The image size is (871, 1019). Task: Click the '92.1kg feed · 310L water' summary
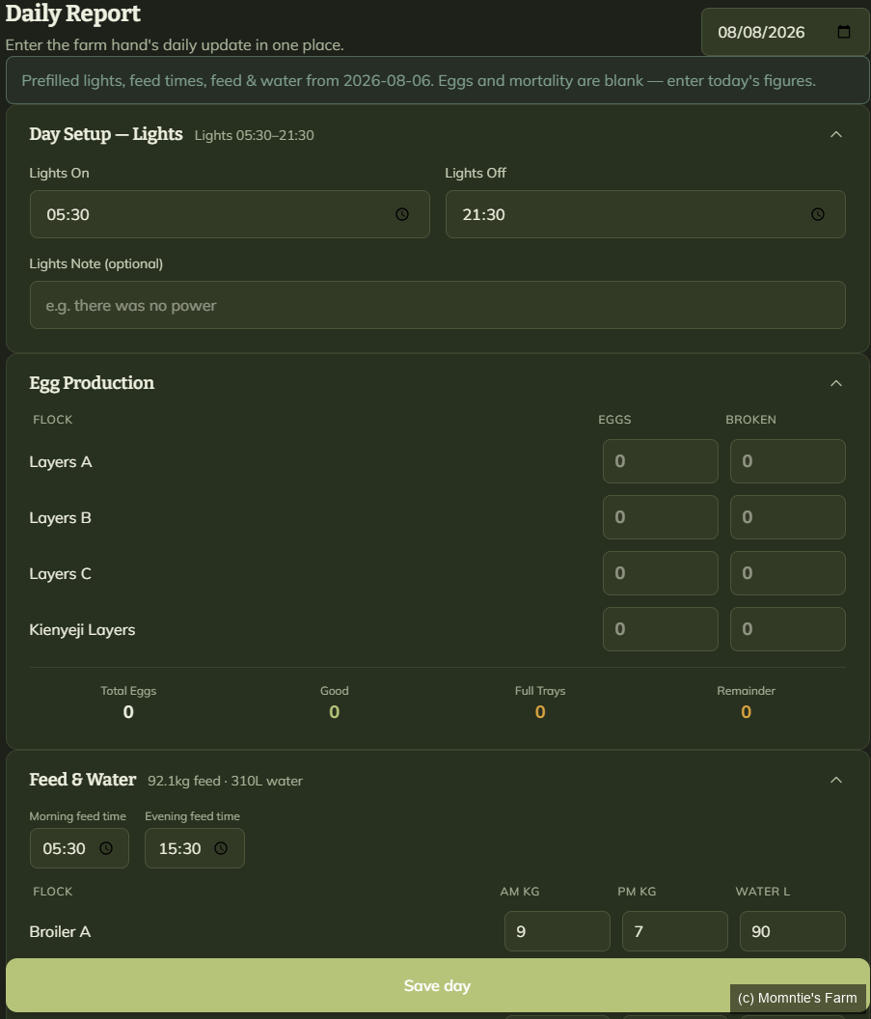point(225,782)
